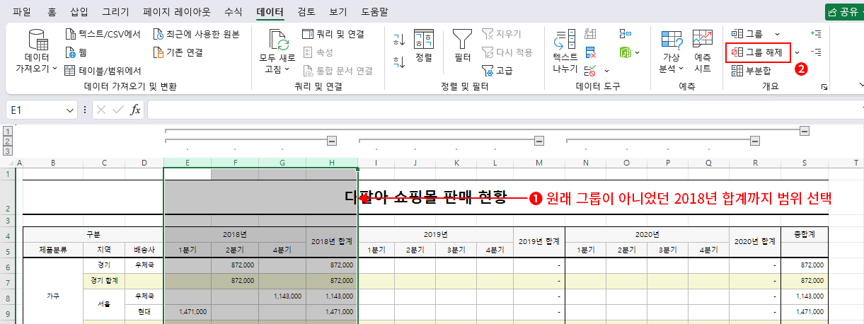
Task: Click 텍스트 나누기 (Text to Columns)
Action: coord(565,52)
